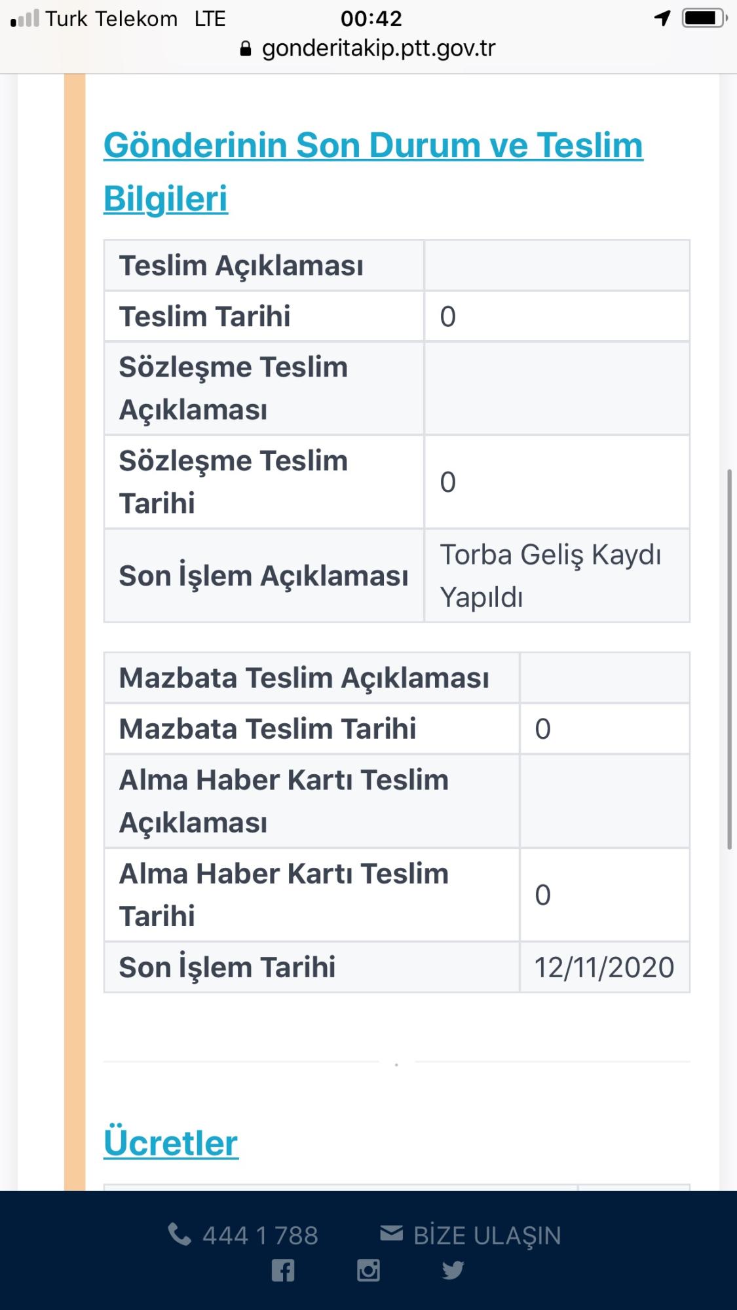Tap the padlock icon in address bar
737x1310 pixels.
pyautogui.click(x=246, y=49)
